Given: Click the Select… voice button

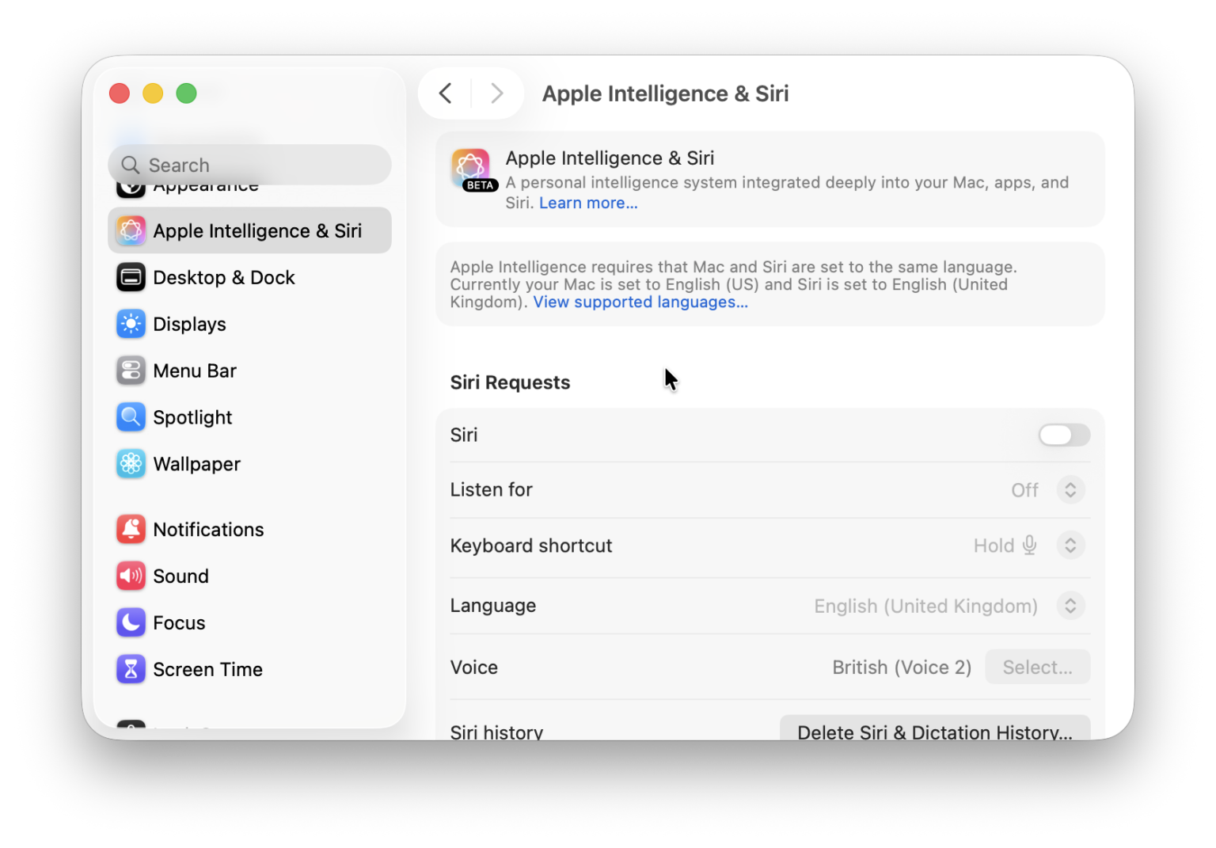Looking at the screenshot, I should coord(1037,667).
